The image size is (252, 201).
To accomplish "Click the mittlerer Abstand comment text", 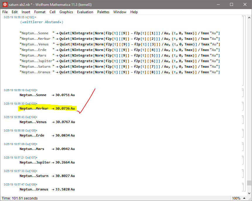I will click(42, 22).
